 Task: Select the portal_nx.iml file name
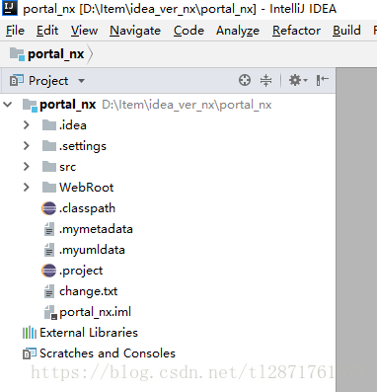click(95, 312)
